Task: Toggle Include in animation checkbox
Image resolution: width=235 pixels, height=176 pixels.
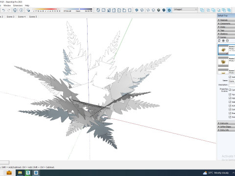Action: [230, 77]
